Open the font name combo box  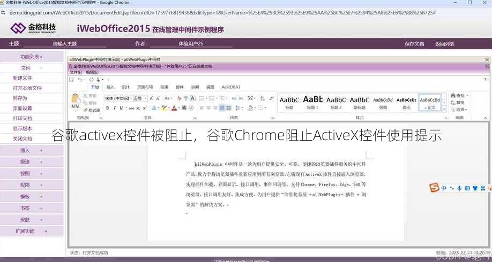[x=119, y=98]
